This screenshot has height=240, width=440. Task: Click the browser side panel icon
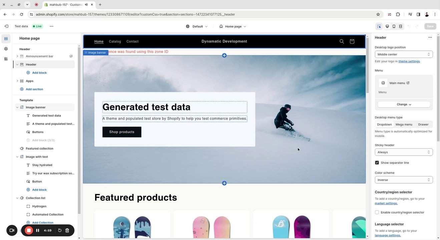click(418, 14)
